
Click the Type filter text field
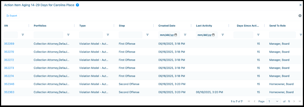pos(91,35)
